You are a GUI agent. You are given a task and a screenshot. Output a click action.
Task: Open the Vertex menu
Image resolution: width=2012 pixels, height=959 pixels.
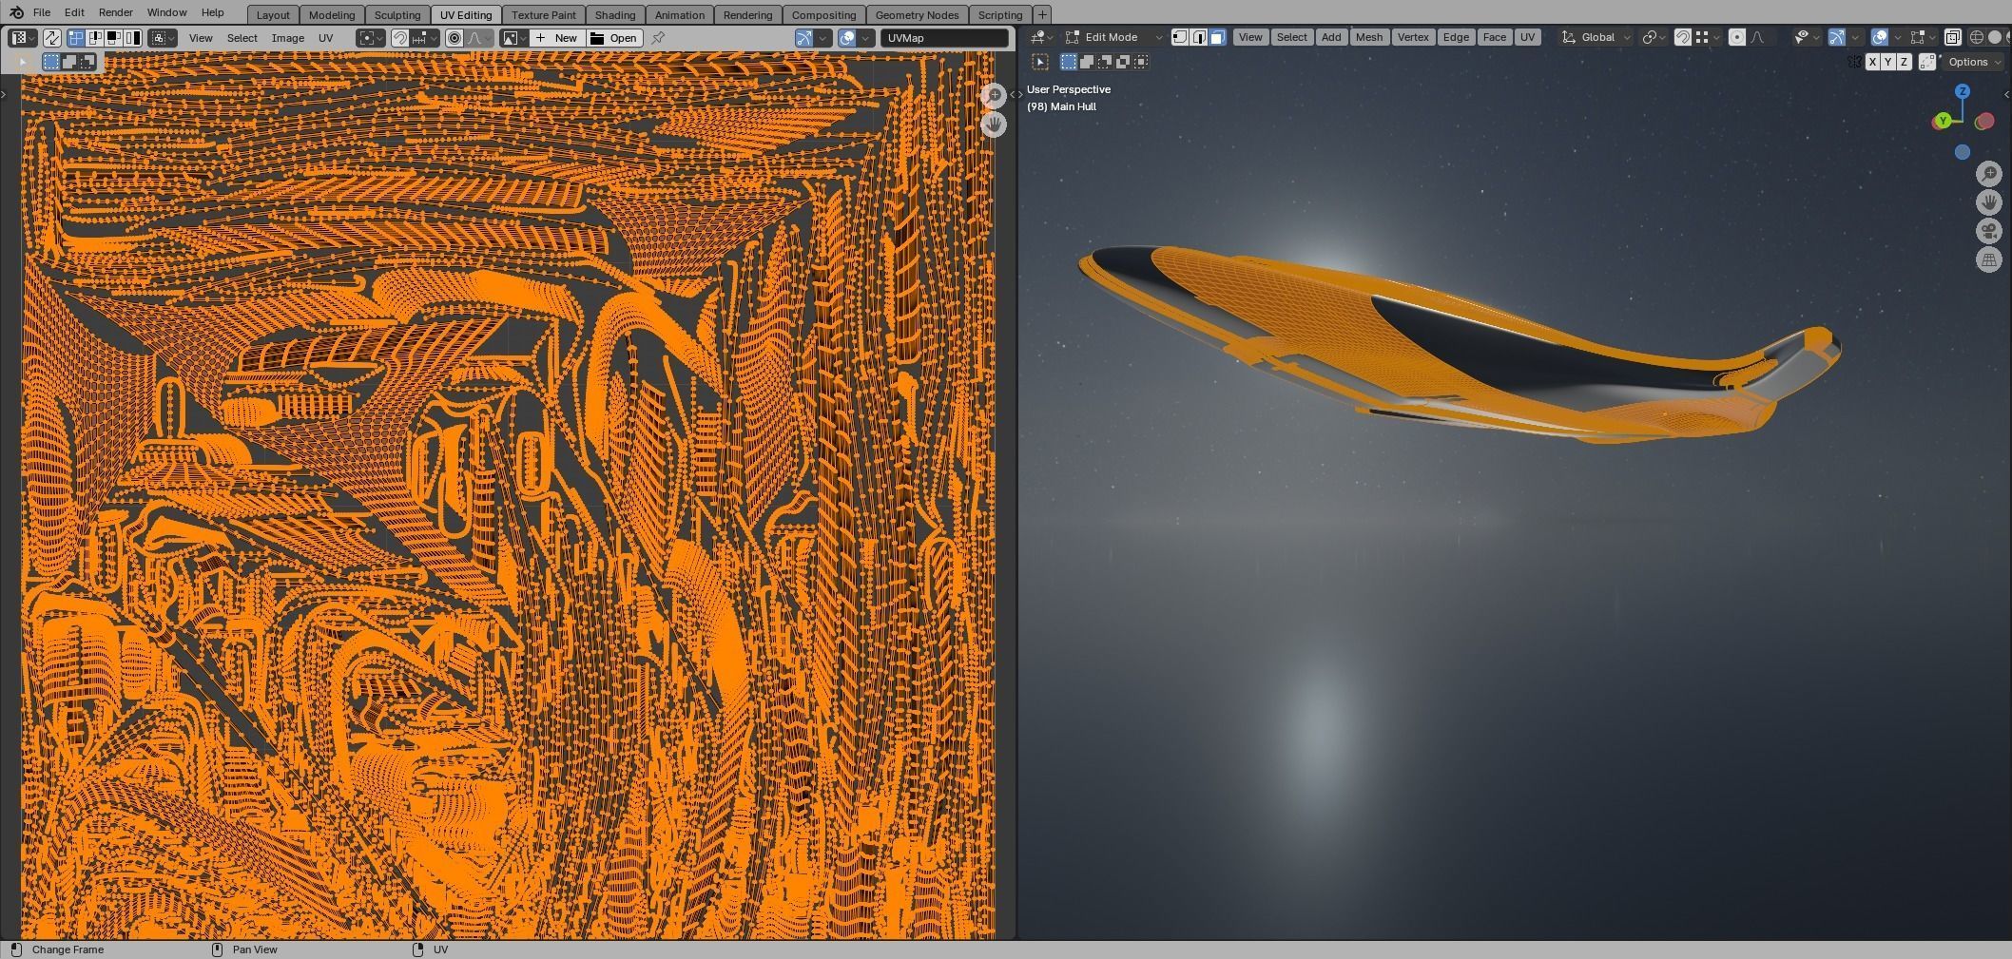(1413, 37)
